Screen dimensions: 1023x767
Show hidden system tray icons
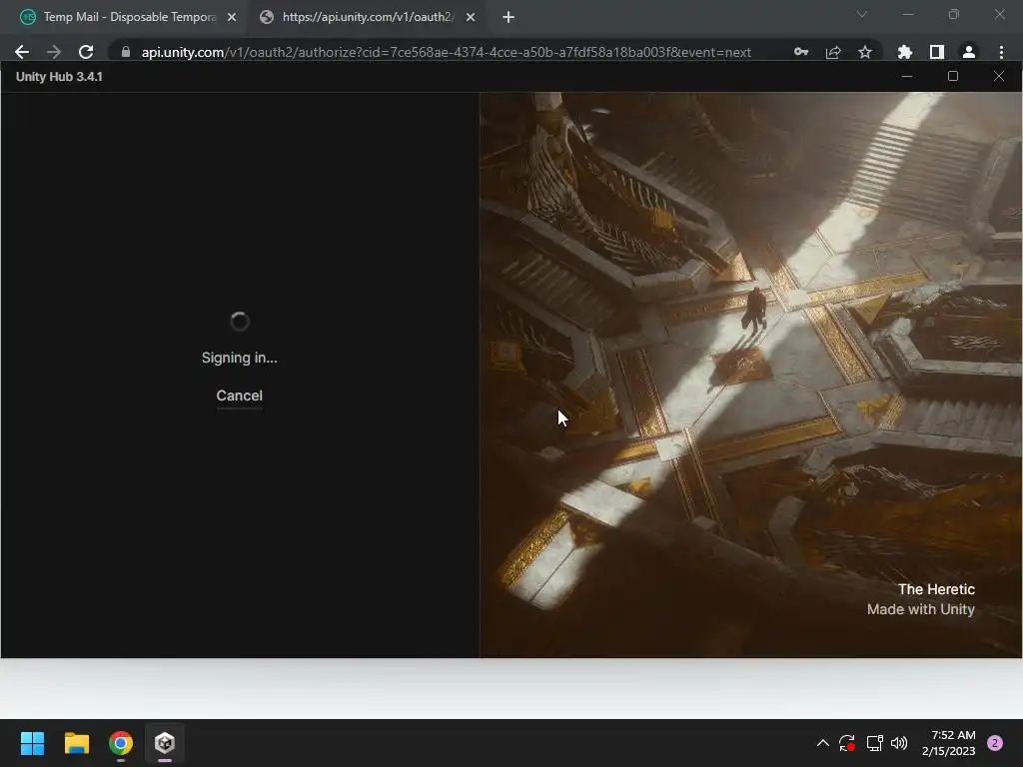coord(823,743)
